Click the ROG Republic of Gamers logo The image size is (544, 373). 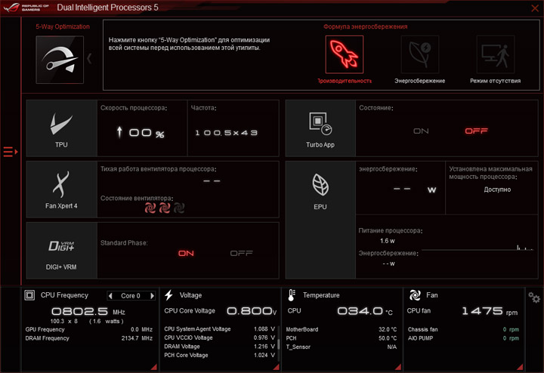pyautogui.click(x=26, y=8)
